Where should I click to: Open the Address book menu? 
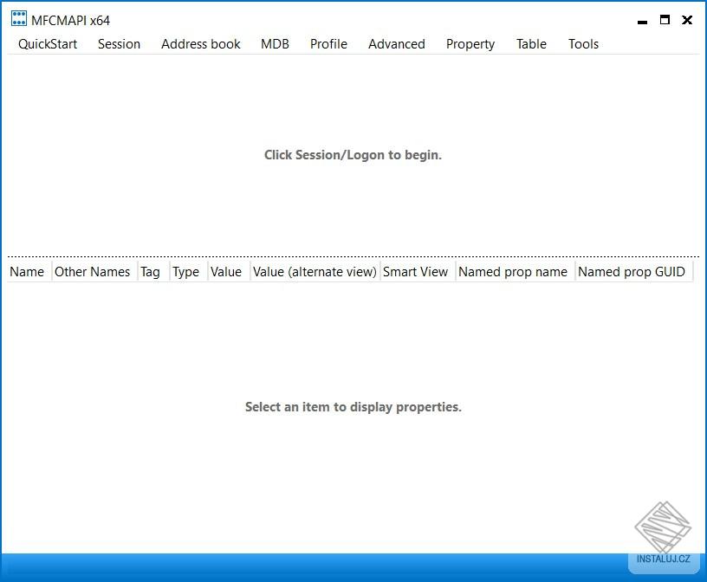pyautogui.click(x=201, y=43)
